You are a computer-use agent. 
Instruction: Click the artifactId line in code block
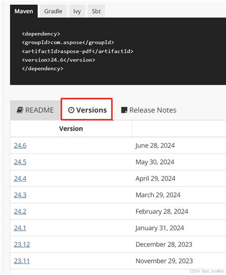(78, 51)
